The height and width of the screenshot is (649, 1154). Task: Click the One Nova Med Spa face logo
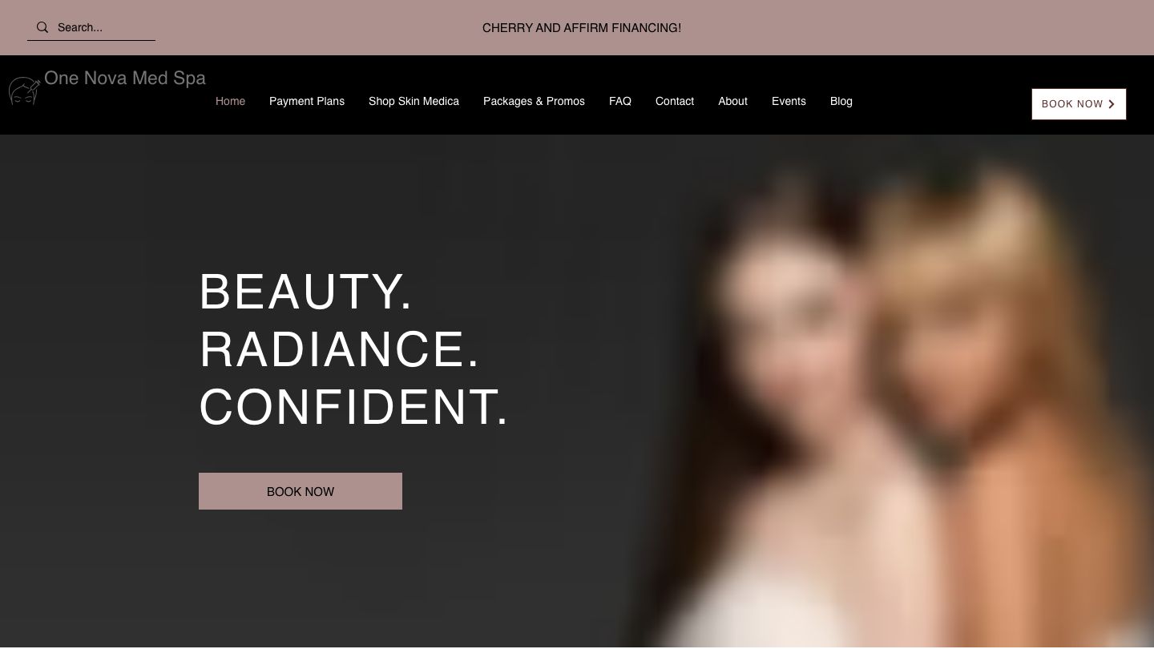[x=24, y=91]
